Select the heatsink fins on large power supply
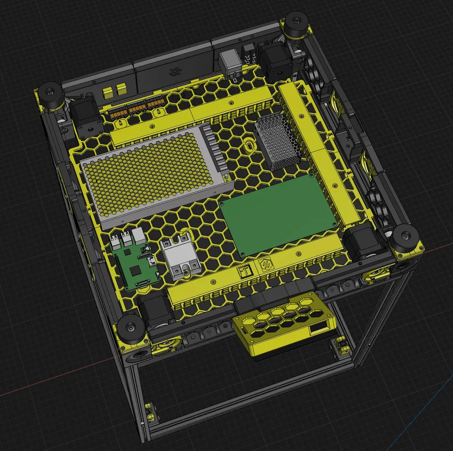 (x=214, y=150)
